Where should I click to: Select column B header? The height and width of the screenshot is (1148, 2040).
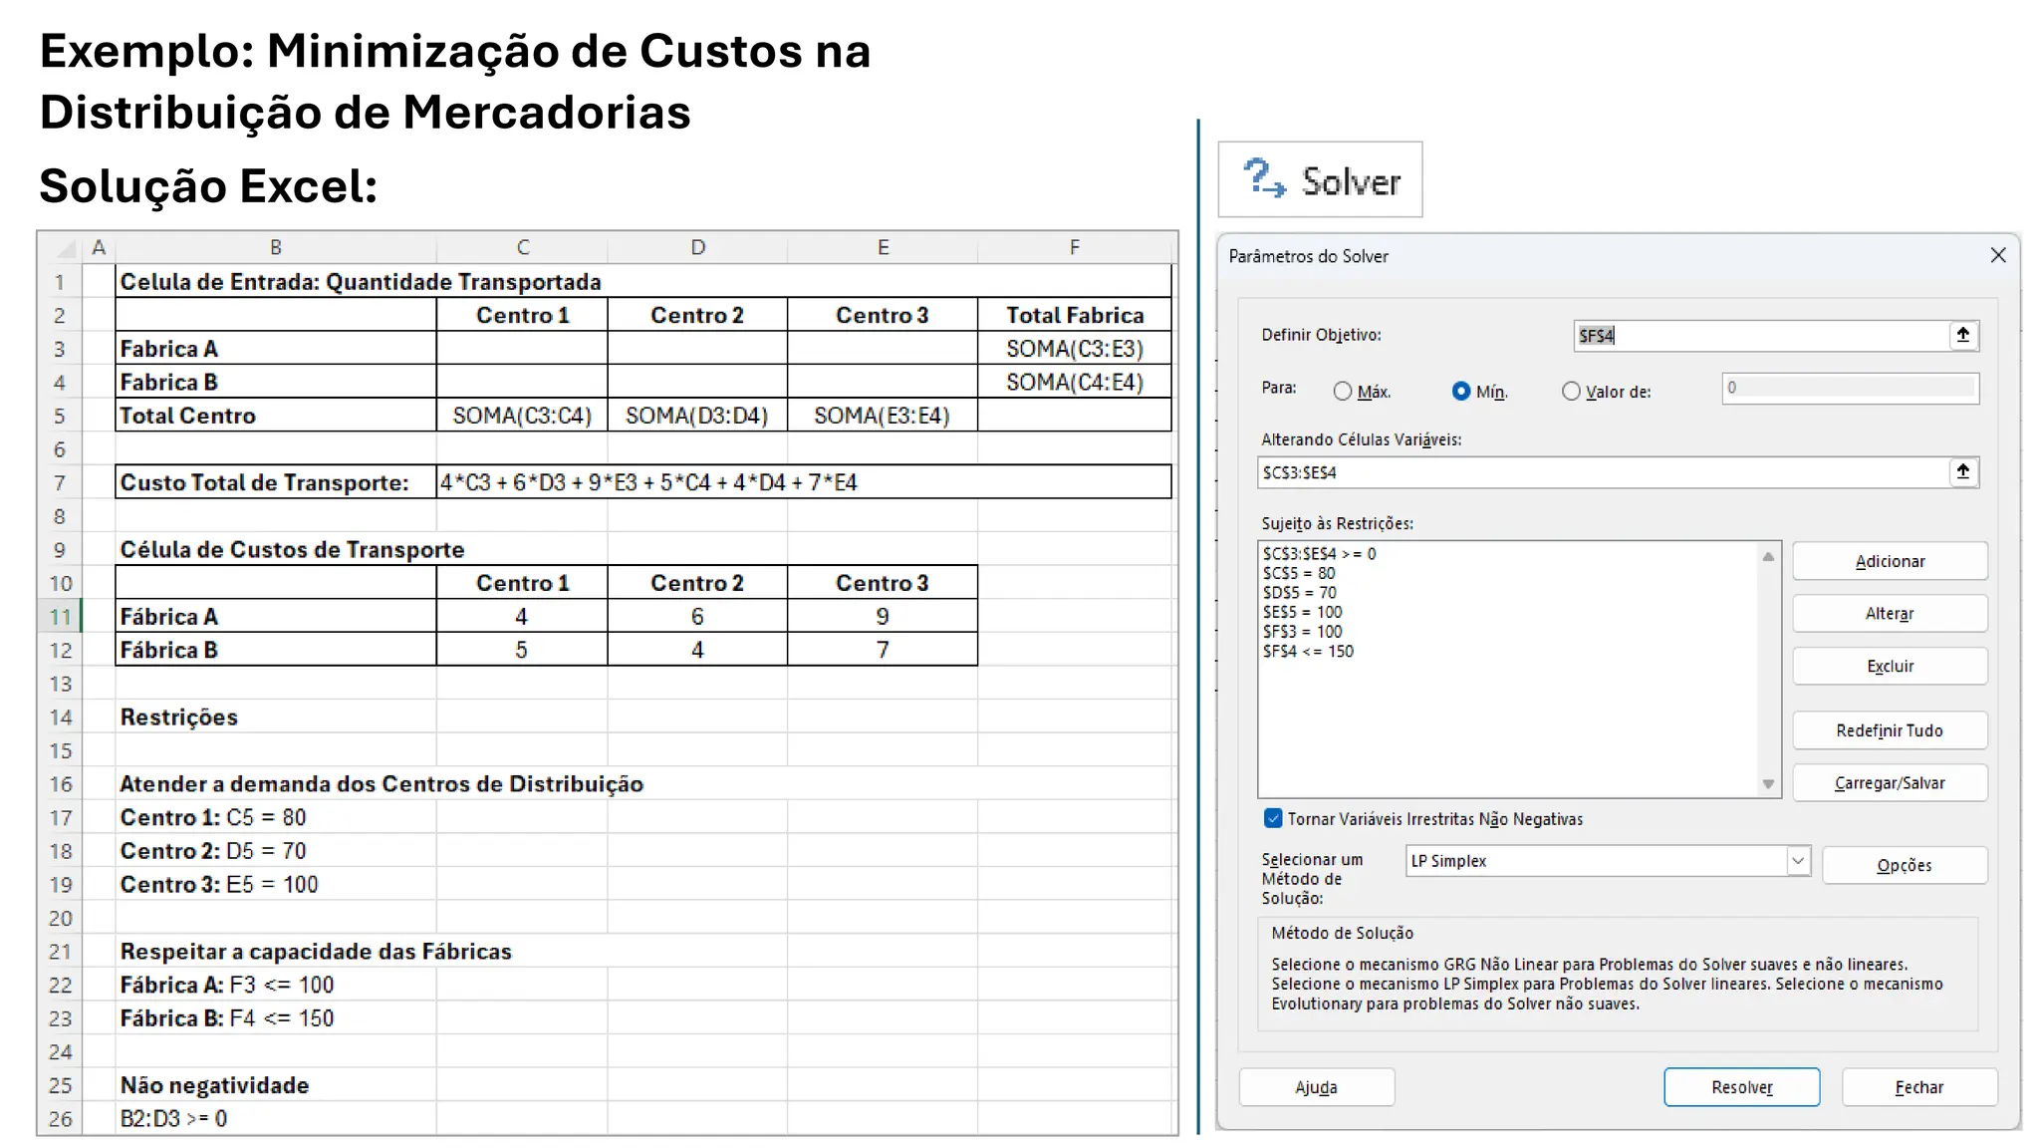[x=276, y=247]
